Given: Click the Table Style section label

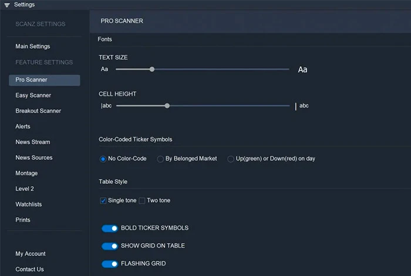Looking at the screenshot, I should point(113,181).
